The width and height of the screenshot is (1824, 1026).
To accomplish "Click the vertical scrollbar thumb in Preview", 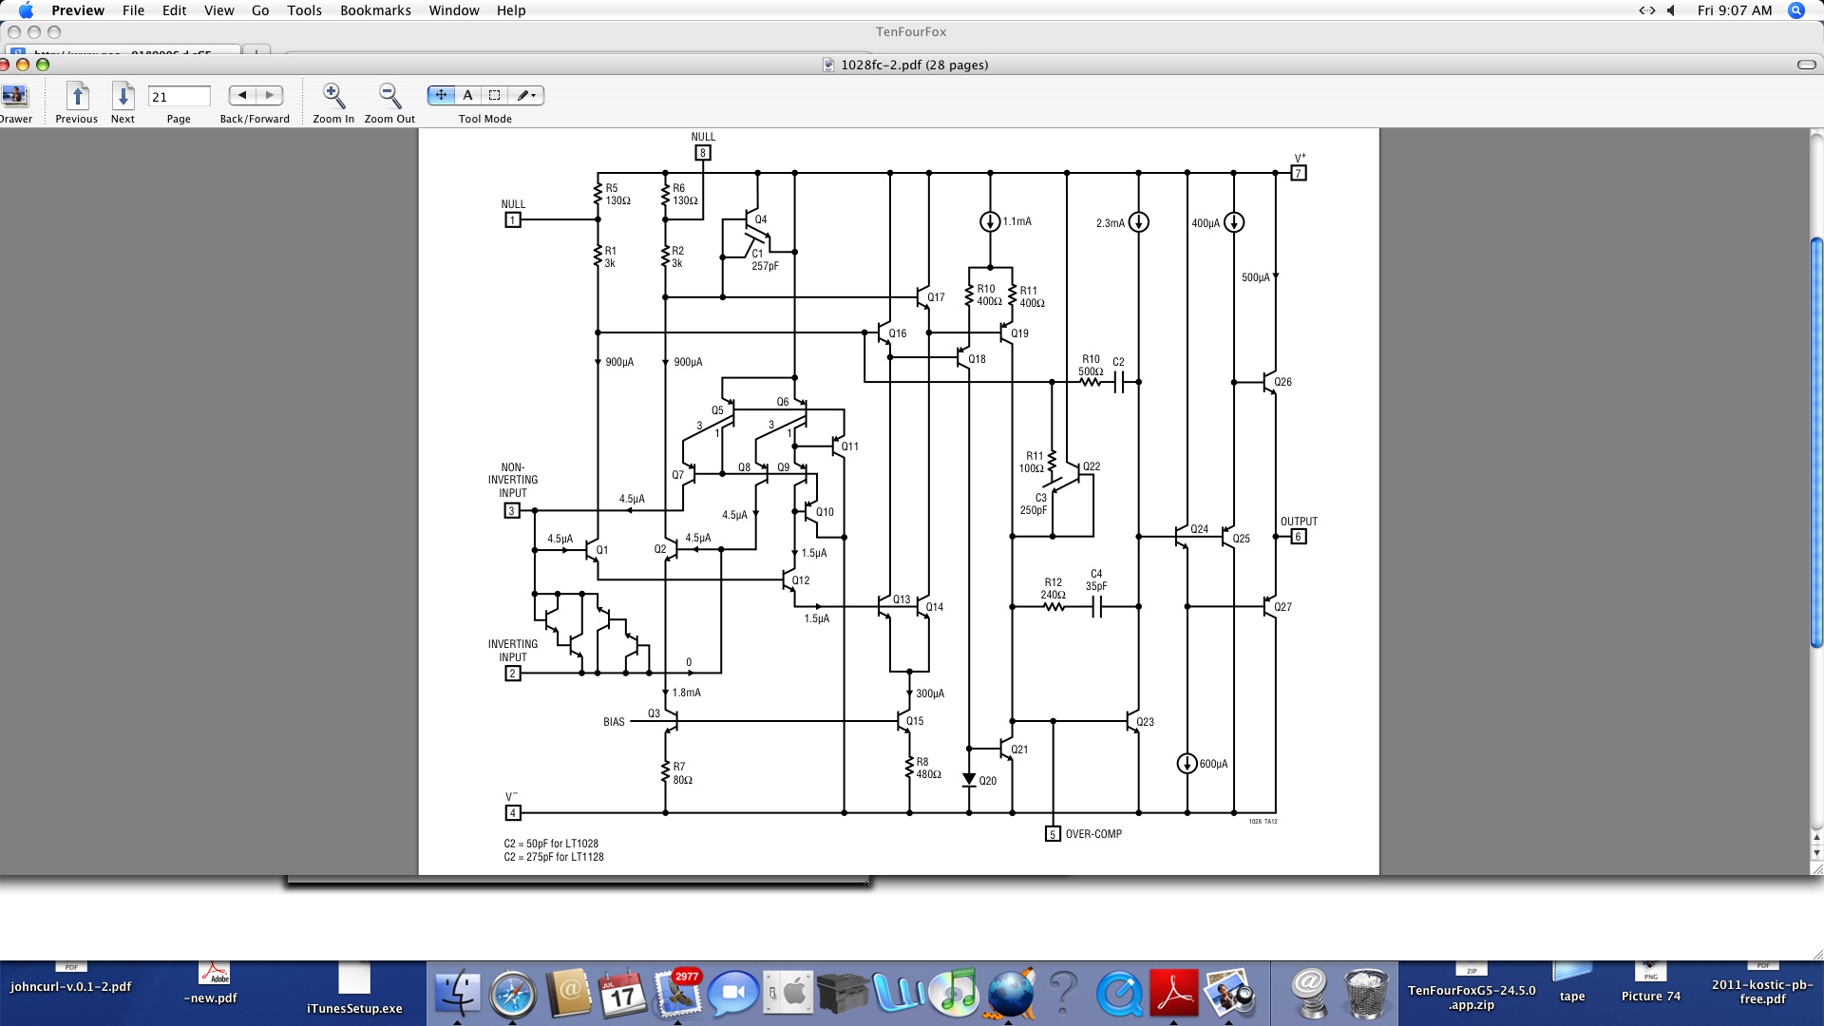I will coord(1816,442).
